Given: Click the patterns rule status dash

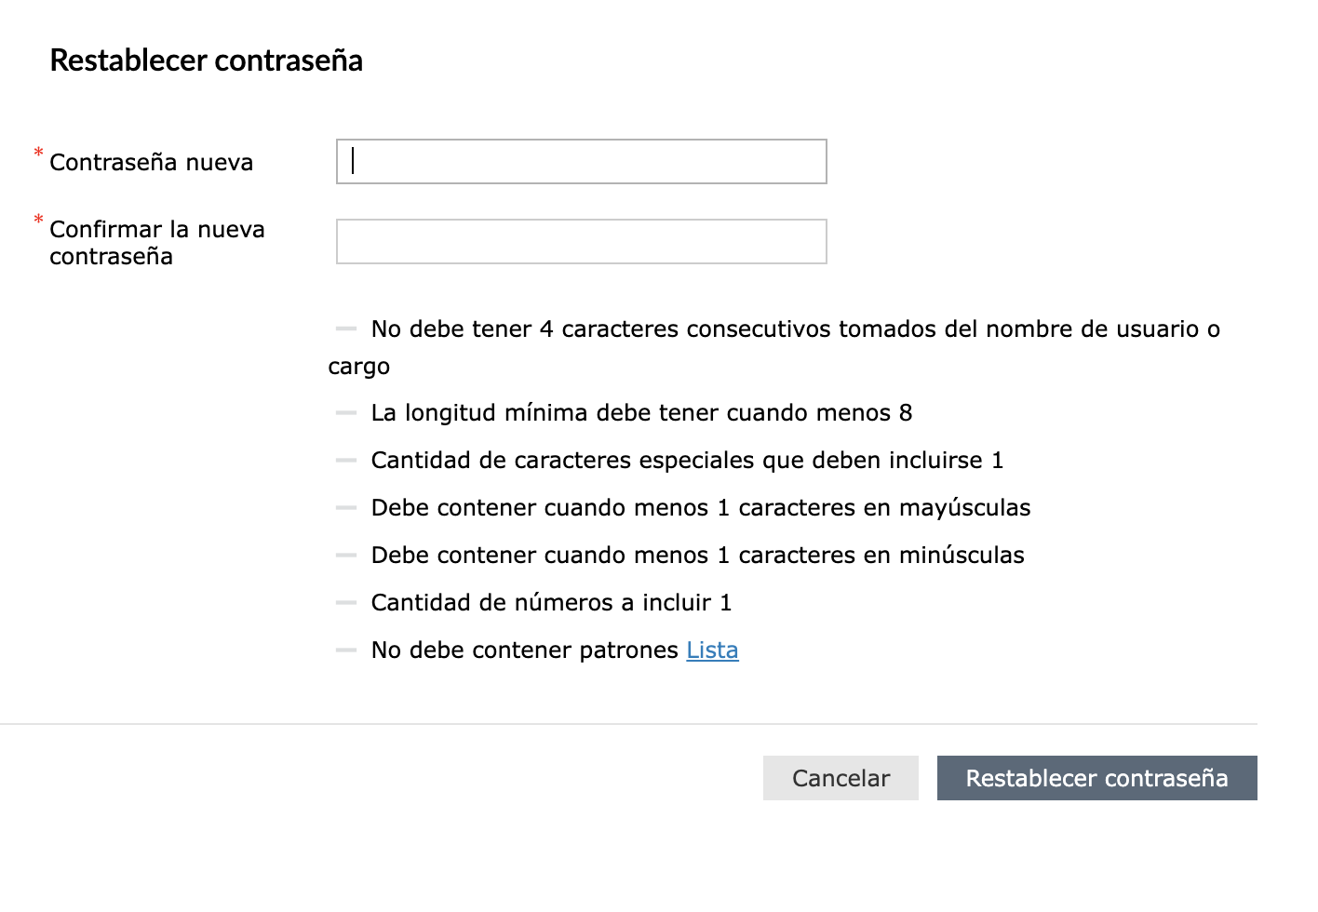Looking at the screenshot, I should tap(346, 650).
